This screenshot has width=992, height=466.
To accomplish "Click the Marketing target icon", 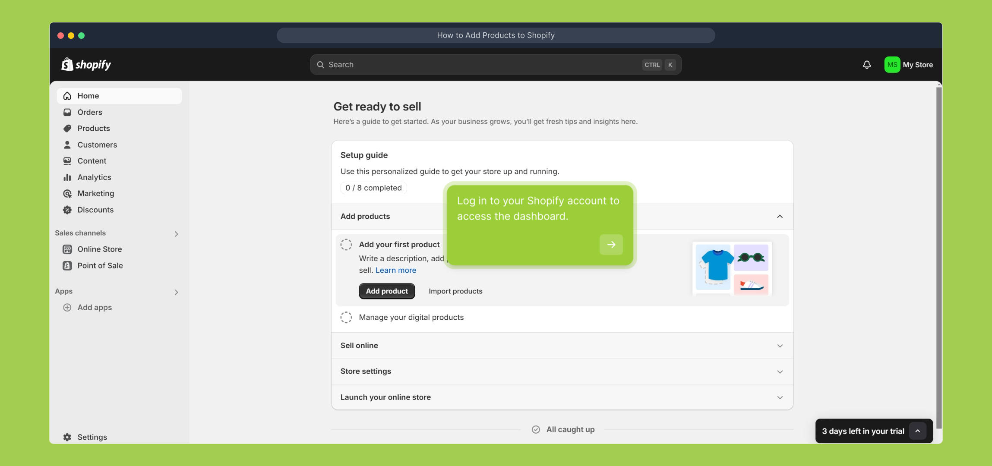I will [x=67, y=194].
